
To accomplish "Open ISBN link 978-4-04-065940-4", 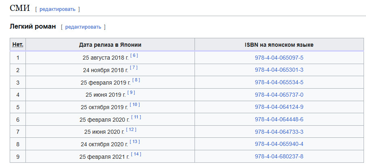I will tap(279, 144).
